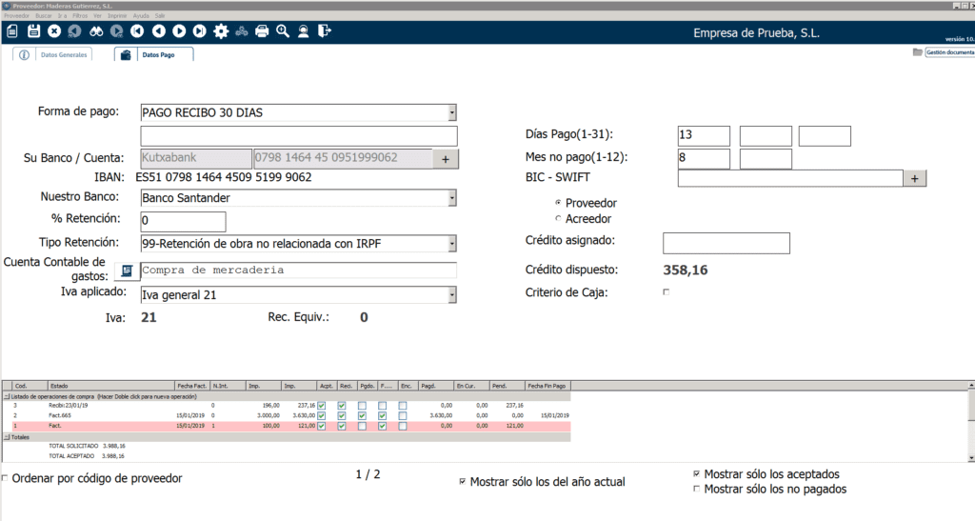This screenshot has height=521, width=975.
Task: Switch to the Datos Generales tab
Action: click(57, 55)
